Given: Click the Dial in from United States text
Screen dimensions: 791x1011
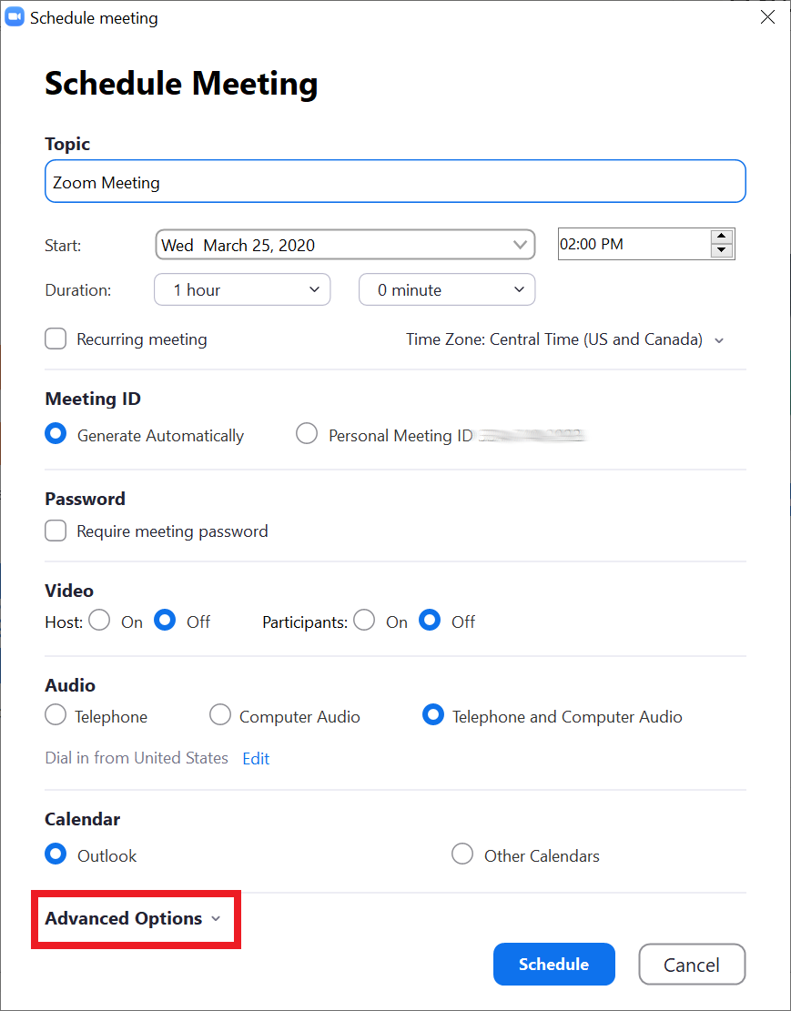Looking at the screenshot, I should point(137,758).
